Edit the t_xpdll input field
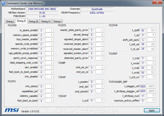 click(x=151, y=30)
